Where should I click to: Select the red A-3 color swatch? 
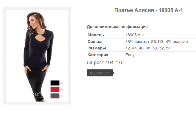tap(55, 89)
